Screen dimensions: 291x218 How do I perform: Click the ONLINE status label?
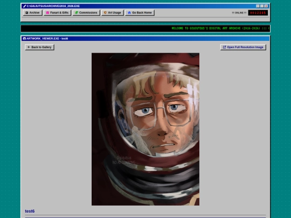(239, 13)
